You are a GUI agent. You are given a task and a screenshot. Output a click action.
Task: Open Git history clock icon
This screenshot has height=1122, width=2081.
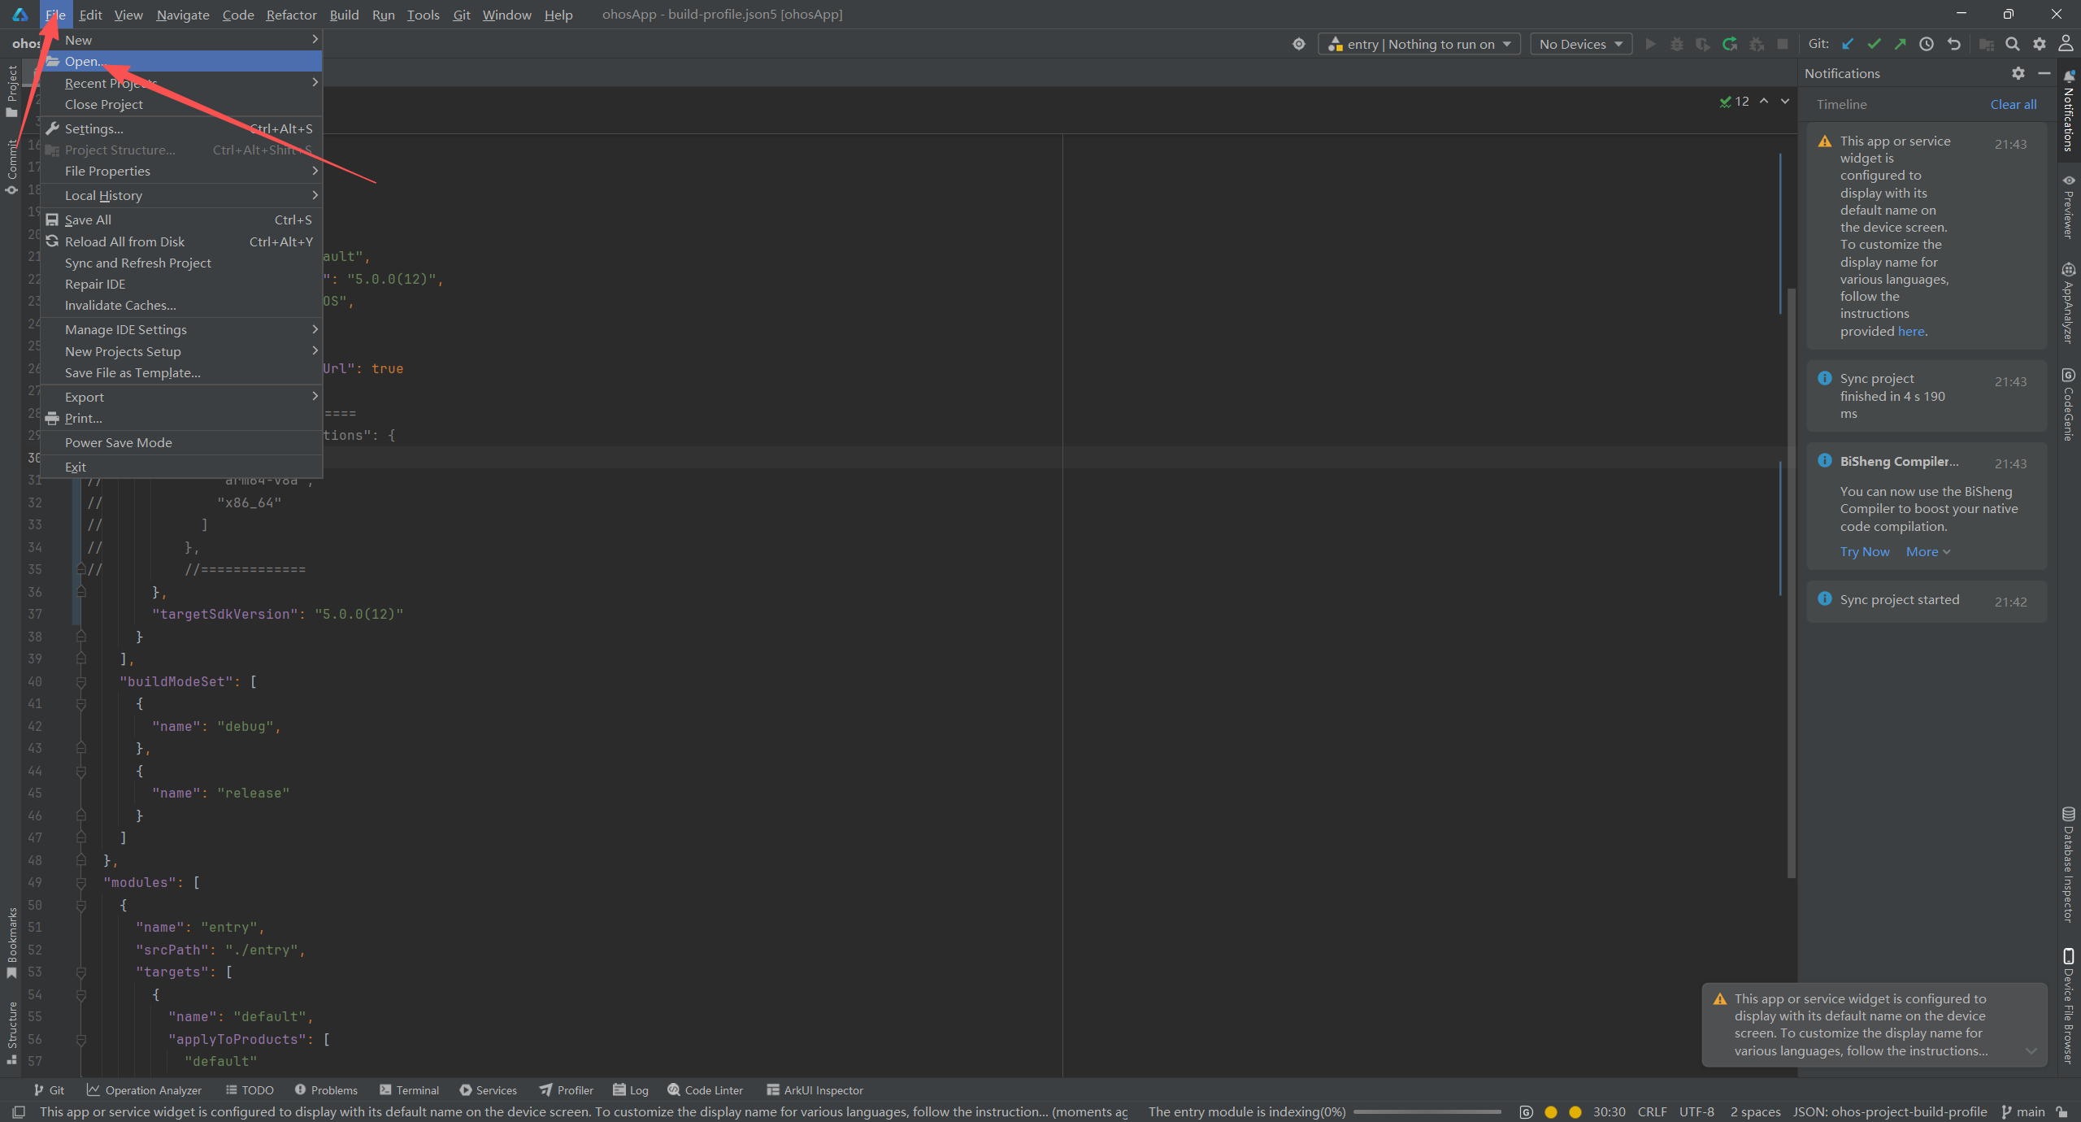1927,44
